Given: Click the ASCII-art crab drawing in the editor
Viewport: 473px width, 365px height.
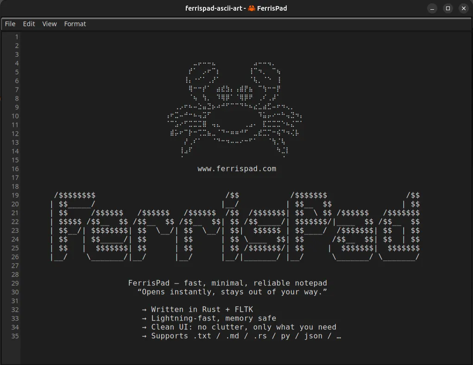Looking at the screenshot, I should pos(235,110).
